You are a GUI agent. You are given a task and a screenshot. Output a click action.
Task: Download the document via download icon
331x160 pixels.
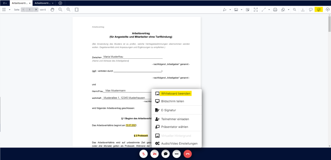point(303,10)
